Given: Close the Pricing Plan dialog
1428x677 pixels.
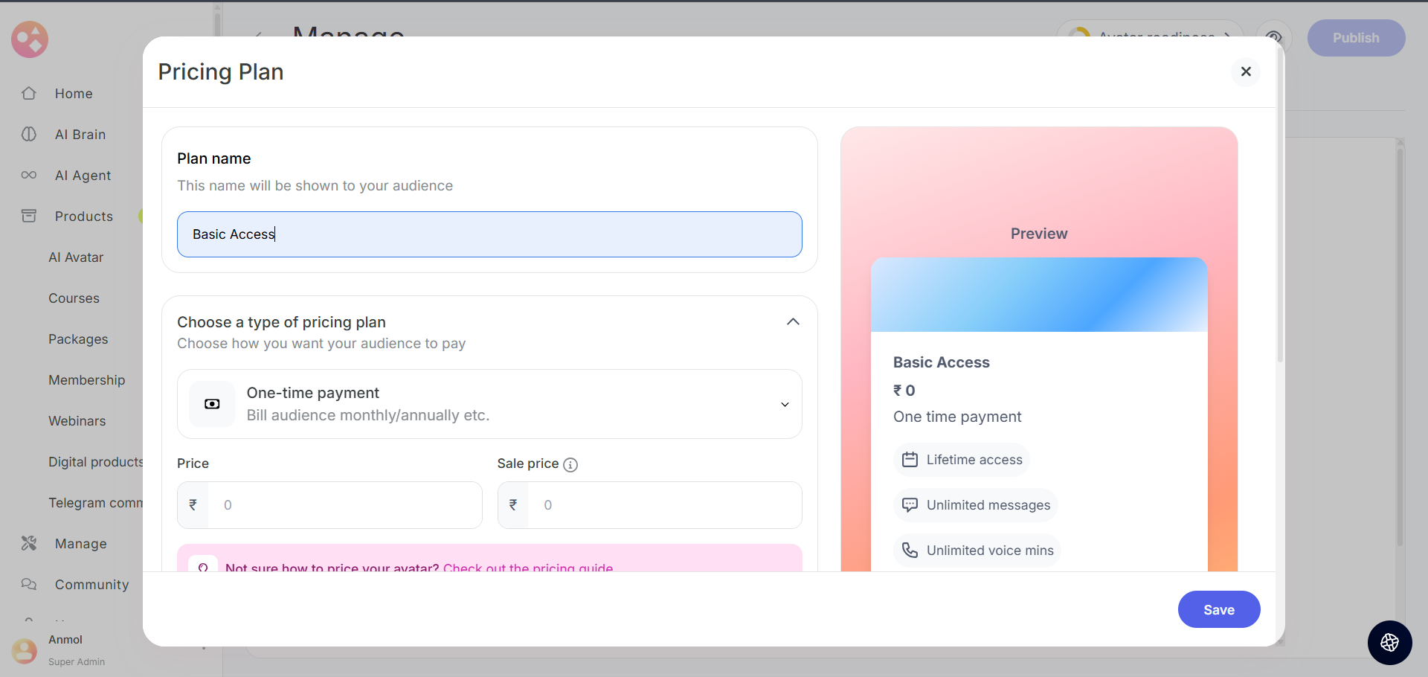Looking at the screenshot, I should 1246,72.
